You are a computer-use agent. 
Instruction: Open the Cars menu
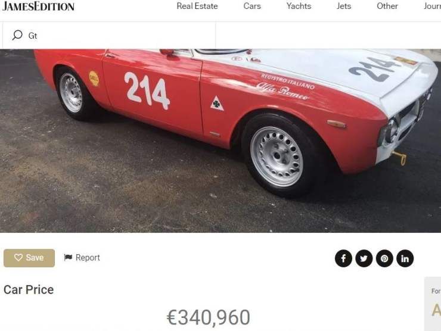point(252,6)
